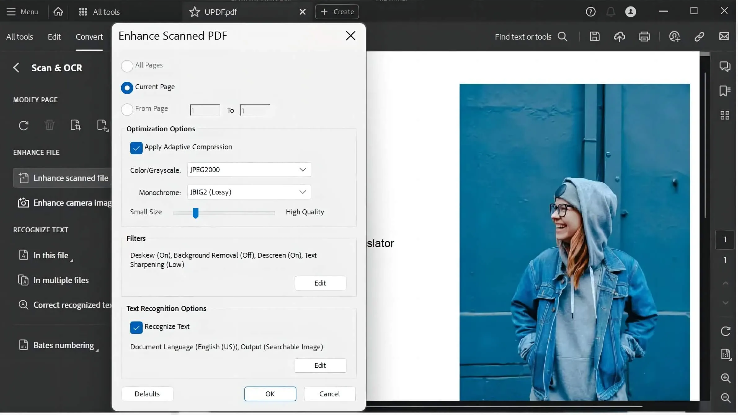Select the Current Page radio button
The width and height of the screenshot is (738, 415).
pos(127,87)
